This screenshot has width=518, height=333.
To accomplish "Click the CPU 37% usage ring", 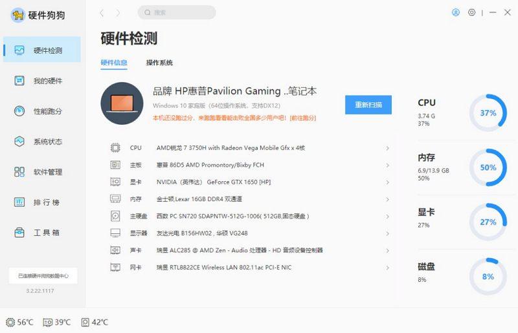I will click(x=488, y=113).
